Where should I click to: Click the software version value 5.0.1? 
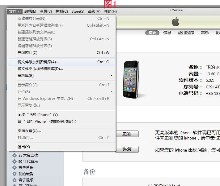(x=210, y=81)
